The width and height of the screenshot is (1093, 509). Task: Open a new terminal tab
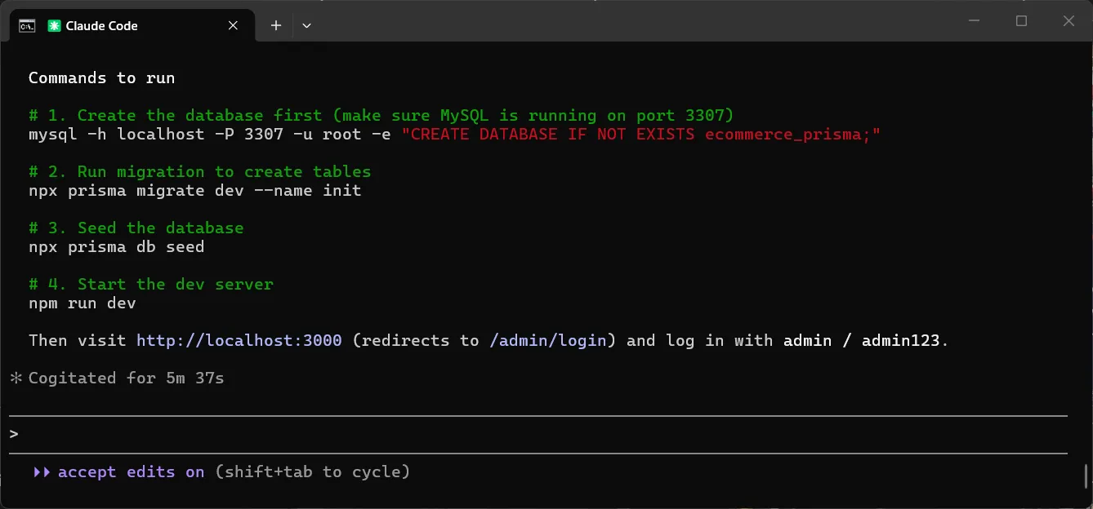pos(276,25)
